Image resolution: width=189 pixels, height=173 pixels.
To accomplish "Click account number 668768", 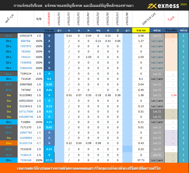I will coord(26,41).
